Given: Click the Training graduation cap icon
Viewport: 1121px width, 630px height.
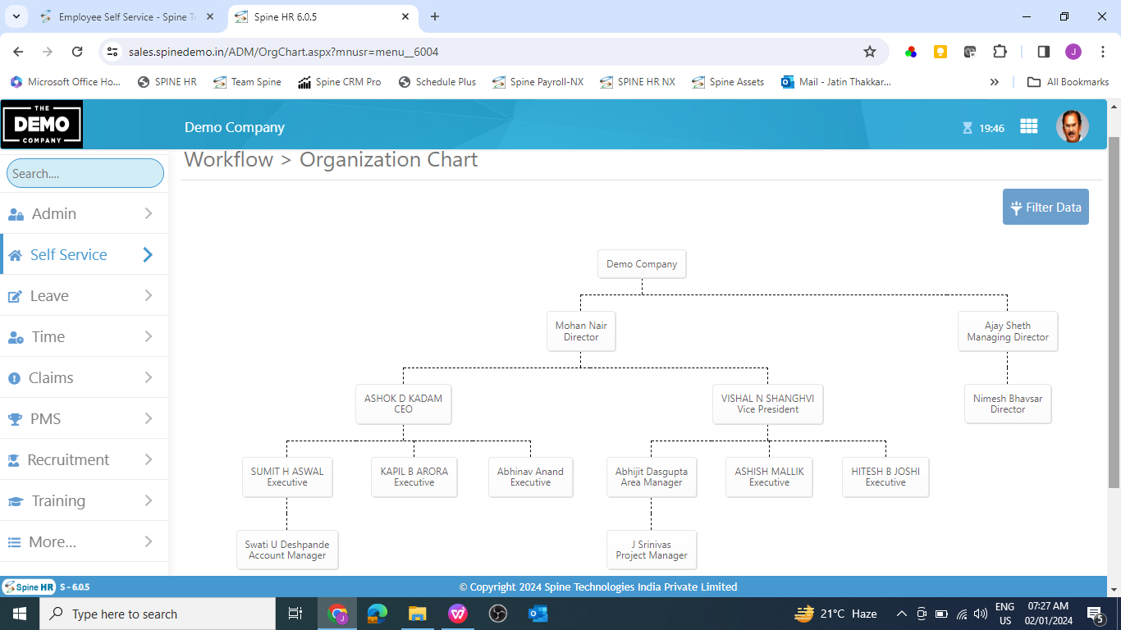Looking at the screenshot, I should pyautogui.click(x=16, y=501).
